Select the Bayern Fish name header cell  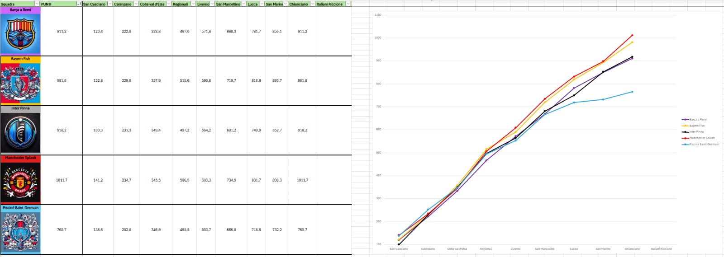[20, 59]
